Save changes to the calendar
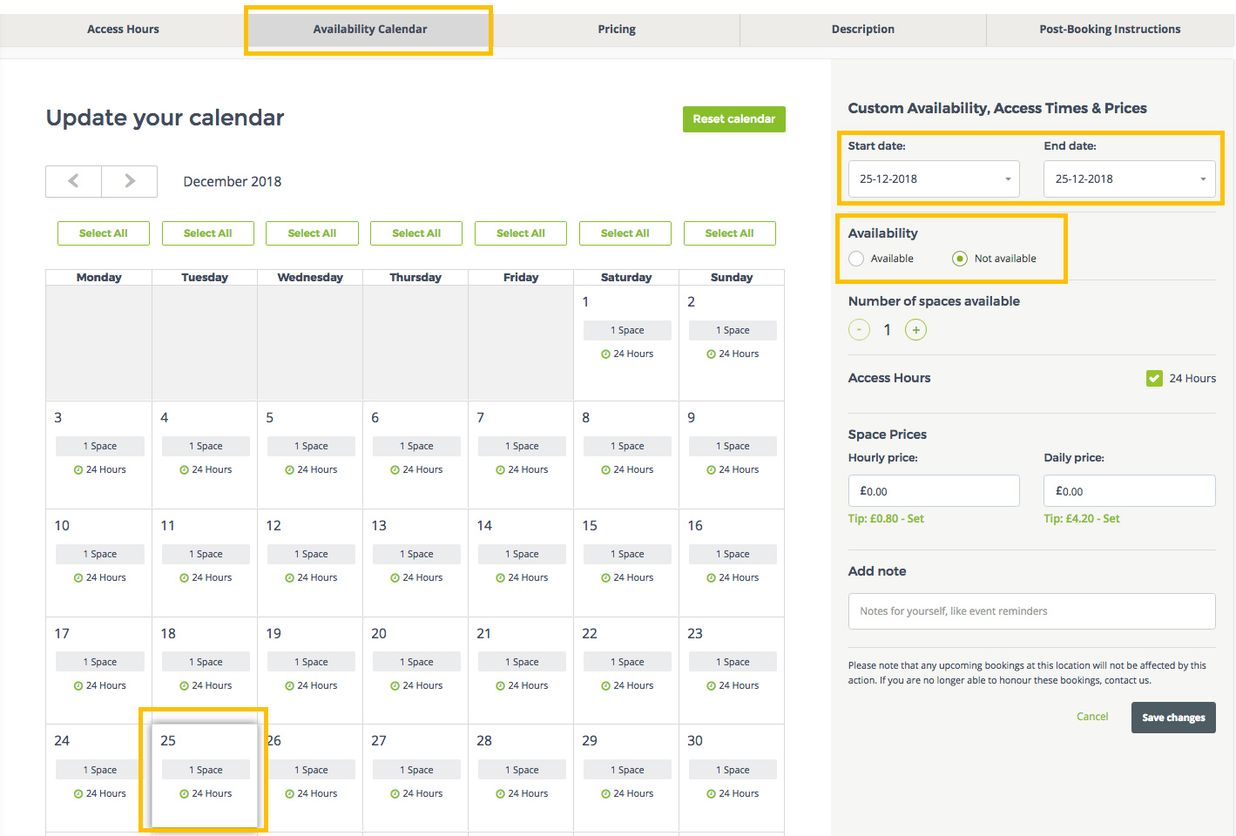The height and width of the screenshot is (836, 1236). click(1172, 717)
